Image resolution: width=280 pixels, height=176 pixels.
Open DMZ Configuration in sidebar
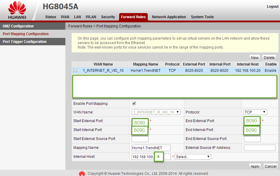18,26
